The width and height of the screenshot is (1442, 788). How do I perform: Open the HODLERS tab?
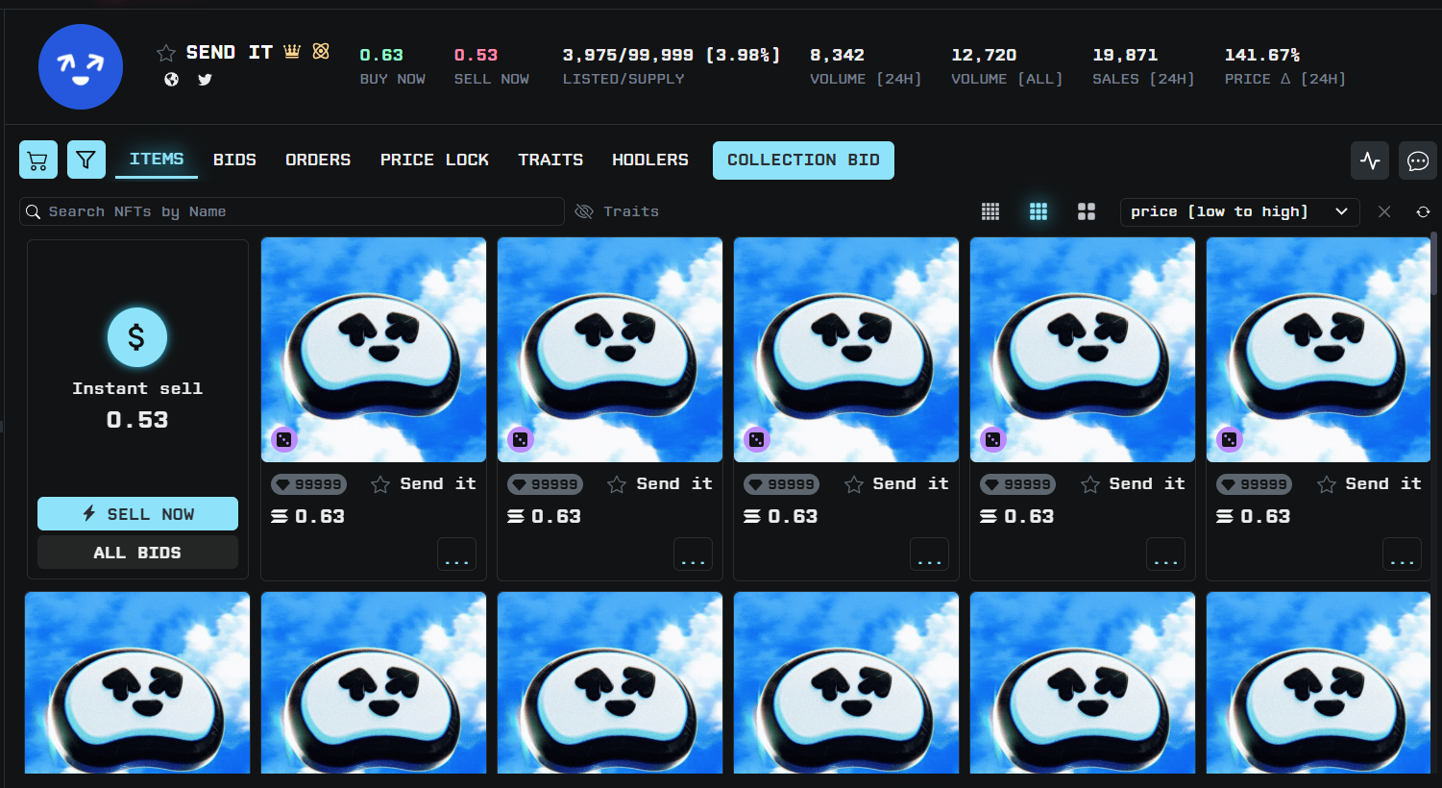649,160
